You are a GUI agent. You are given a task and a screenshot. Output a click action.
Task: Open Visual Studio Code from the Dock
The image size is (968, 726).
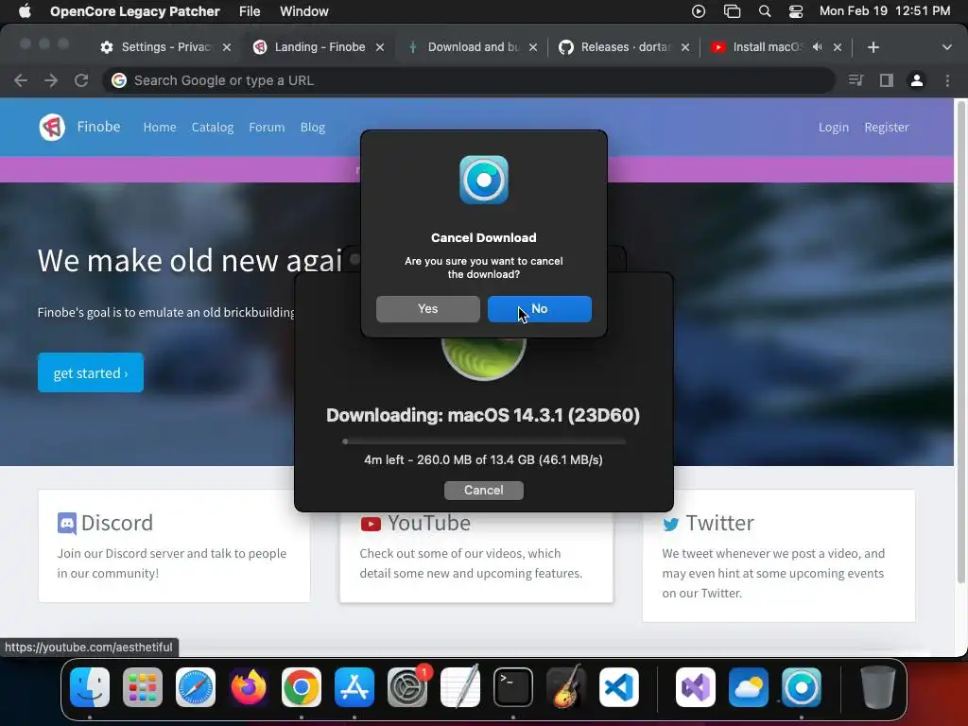(619, 687)
